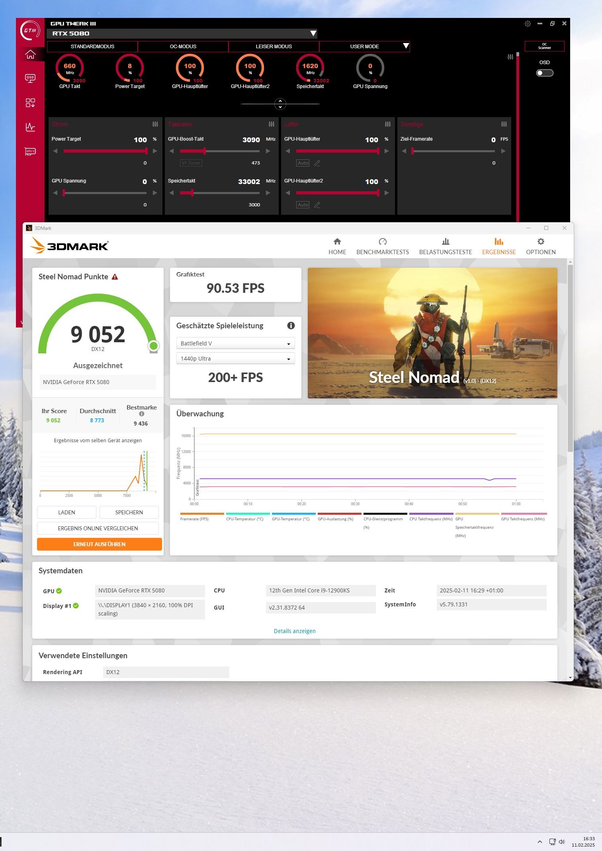
Task: Open network status tray icon
Action: click(552, 842)
